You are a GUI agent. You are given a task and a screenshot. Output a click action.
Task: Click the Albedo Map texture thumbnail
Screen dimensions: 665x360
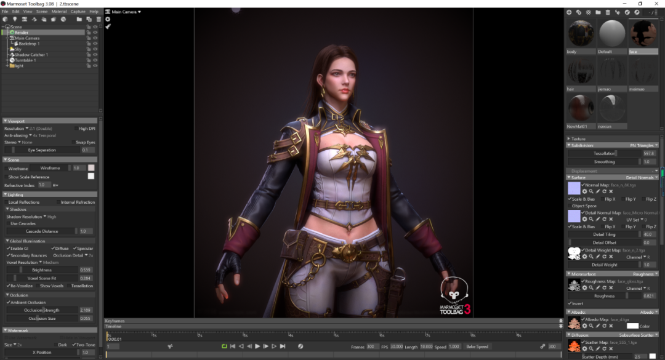[574, 322]
